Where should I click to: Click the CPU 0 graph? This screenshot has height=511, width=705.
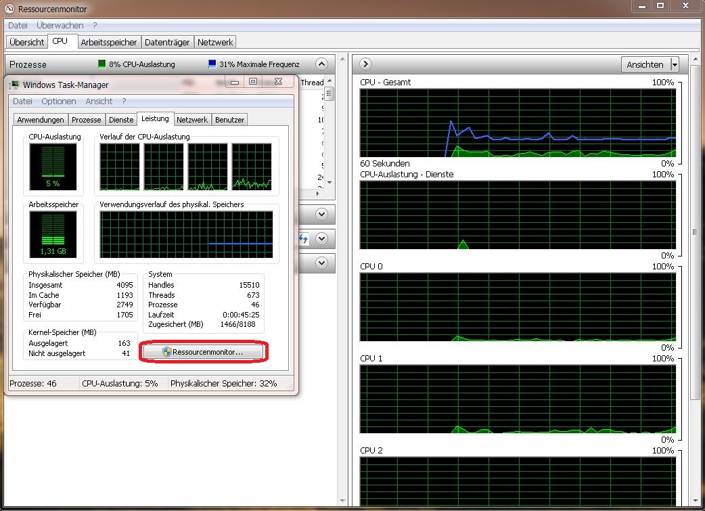(518, 307)
